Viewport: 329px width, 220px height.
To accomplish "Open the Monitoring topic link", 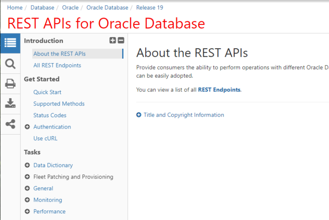I will 47,200.
